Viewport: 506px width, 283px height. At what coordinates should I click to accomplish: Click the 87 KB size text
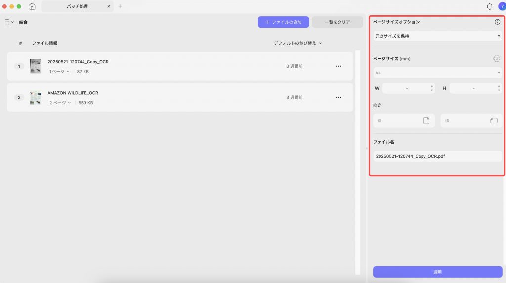tap(83, 71)
